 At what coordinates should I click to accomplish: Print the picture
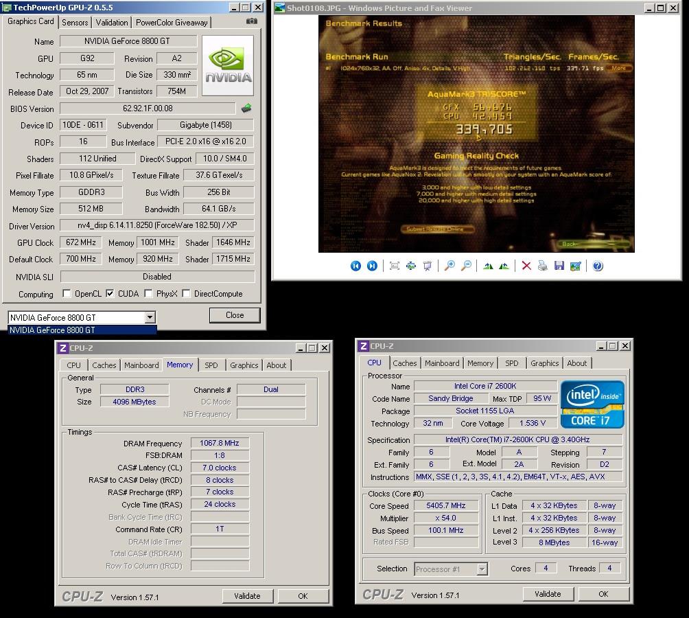coord(543,266)
